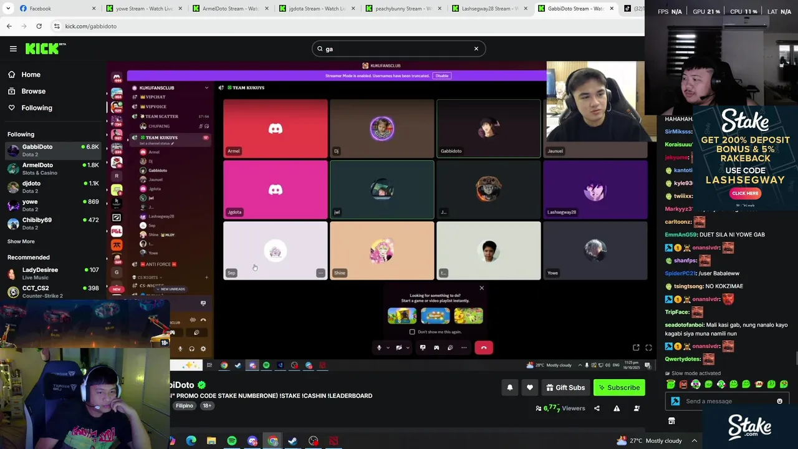The height and width of the screenshot is (449, 798).
Task: Open camera options dropdown arrow
Action: pyautogui.click(x=408, y=347)
